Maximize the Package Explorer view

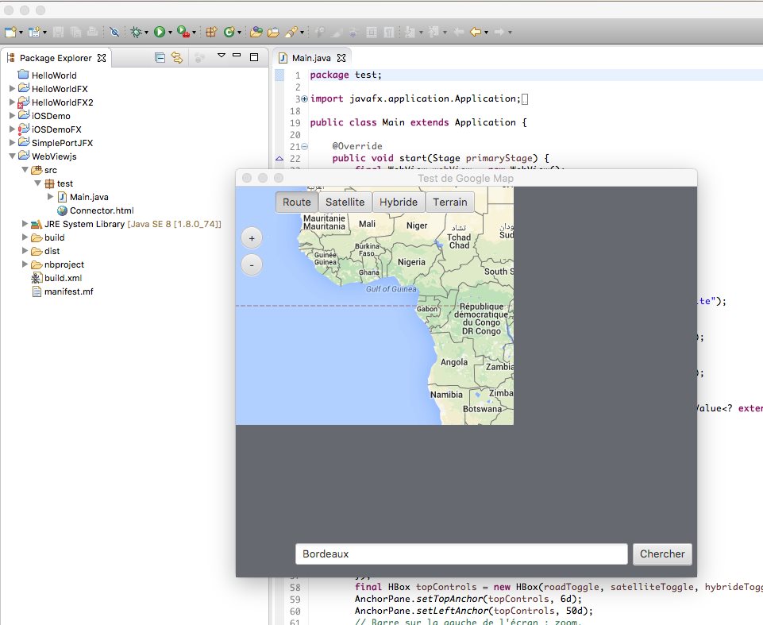point(254,57)
